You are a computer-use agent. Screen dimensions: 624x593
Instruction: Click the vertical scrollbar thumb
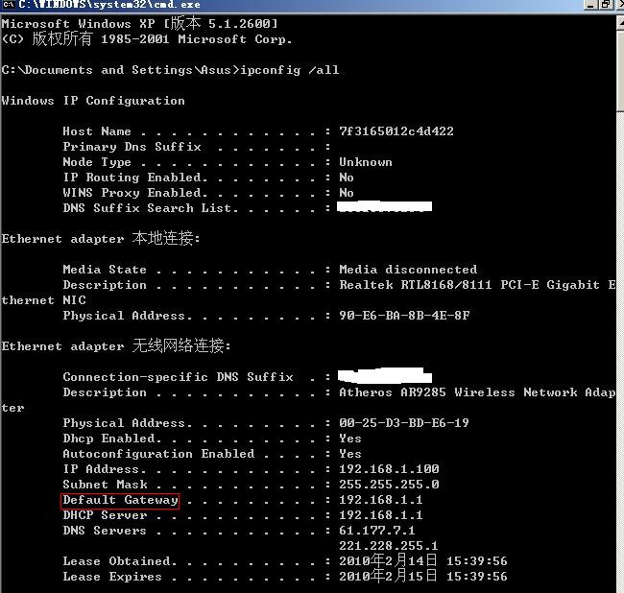tap(620, 71)
